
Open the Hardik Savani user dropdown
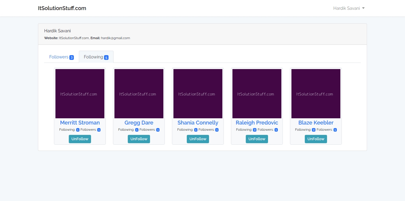349,8
